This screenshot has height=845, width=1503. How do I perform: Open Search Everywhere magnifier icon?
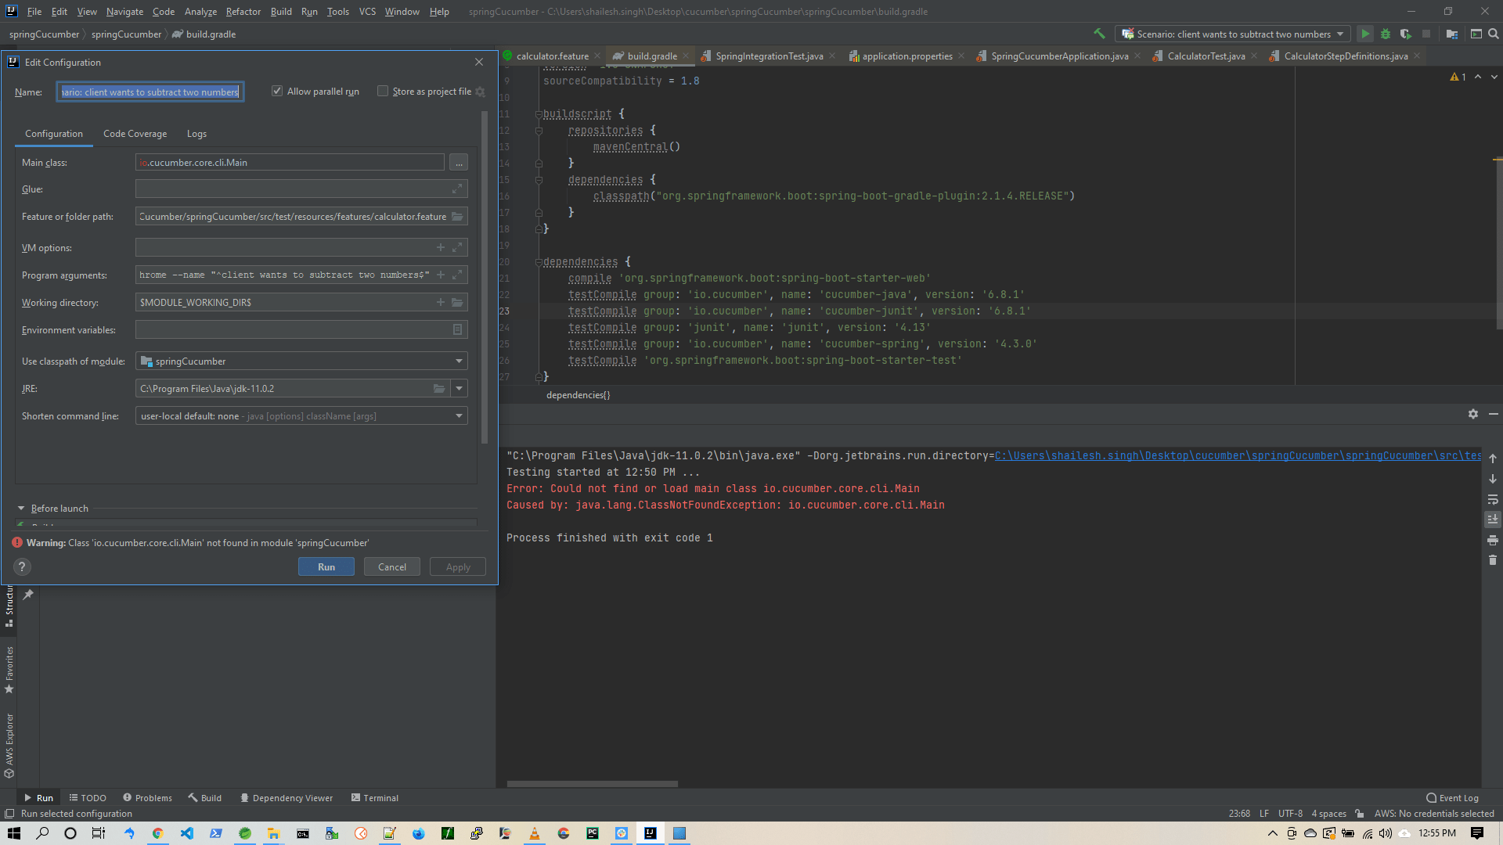tap(1494, 34)
